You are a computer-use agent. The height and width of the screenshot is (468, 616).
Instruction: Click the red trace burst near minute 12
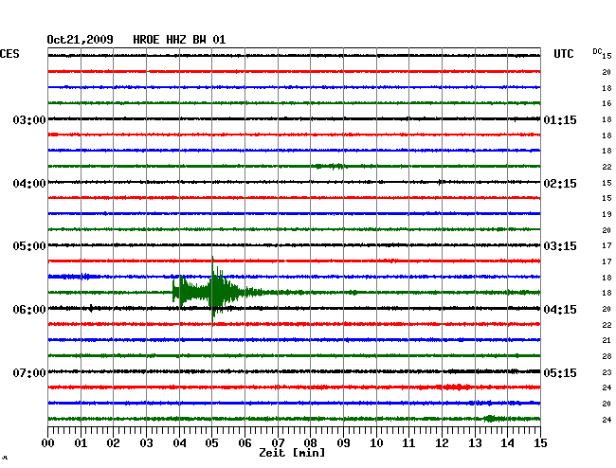click(456, 387)
